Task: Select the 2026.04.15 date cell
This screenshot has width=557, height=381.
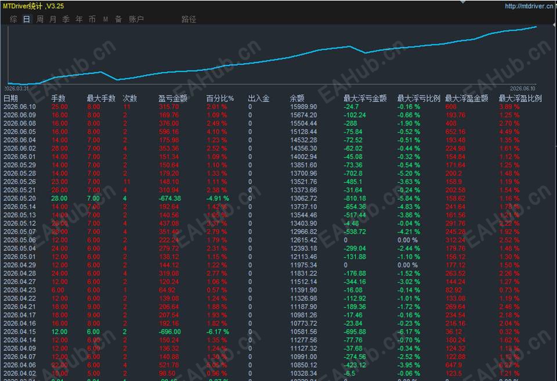Action: click(20, 332)
